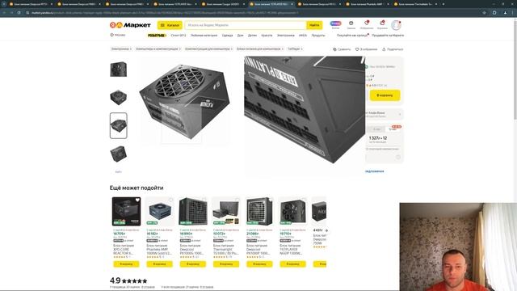Open the Yandex Market logo homepage
The width and height of the screenshot is (517, 291).
point(130,25)
